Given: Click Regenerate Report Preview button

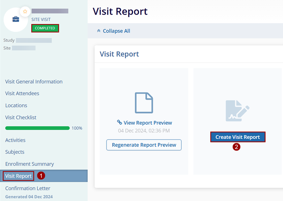Looking at the screenshot, I should pyautogui.click(x=144, y=145).
